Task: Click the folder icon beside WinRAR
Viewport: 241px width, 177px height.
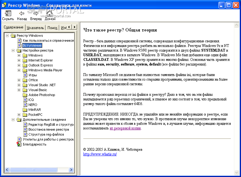Action: pyautogui.click(x=25, y=110)
